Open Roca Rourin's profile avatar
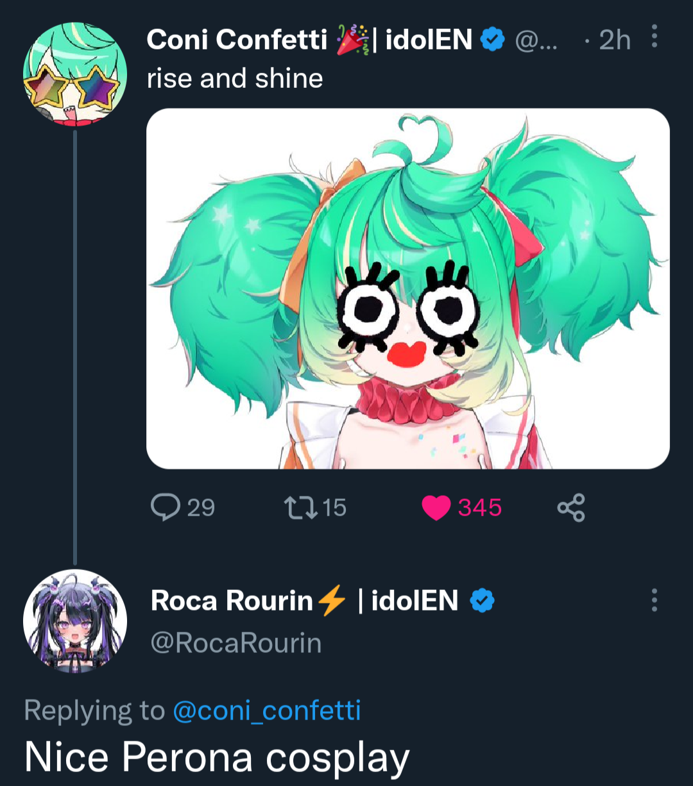 pos(74,621)
